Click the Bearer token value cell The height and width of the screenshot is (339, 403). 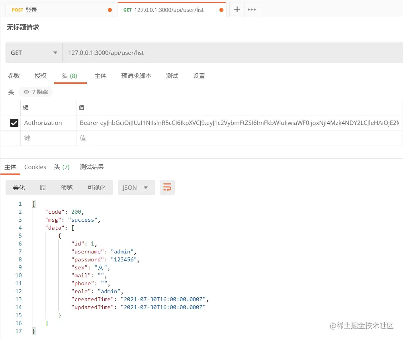240,123
